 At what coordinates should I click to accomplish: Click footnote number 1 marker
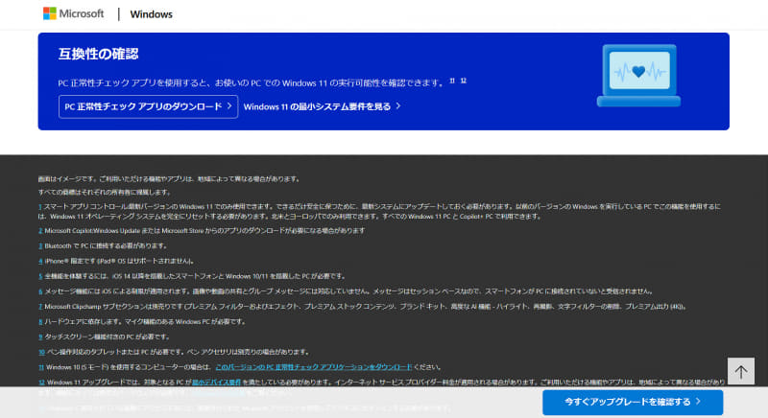tap(39, 207)
